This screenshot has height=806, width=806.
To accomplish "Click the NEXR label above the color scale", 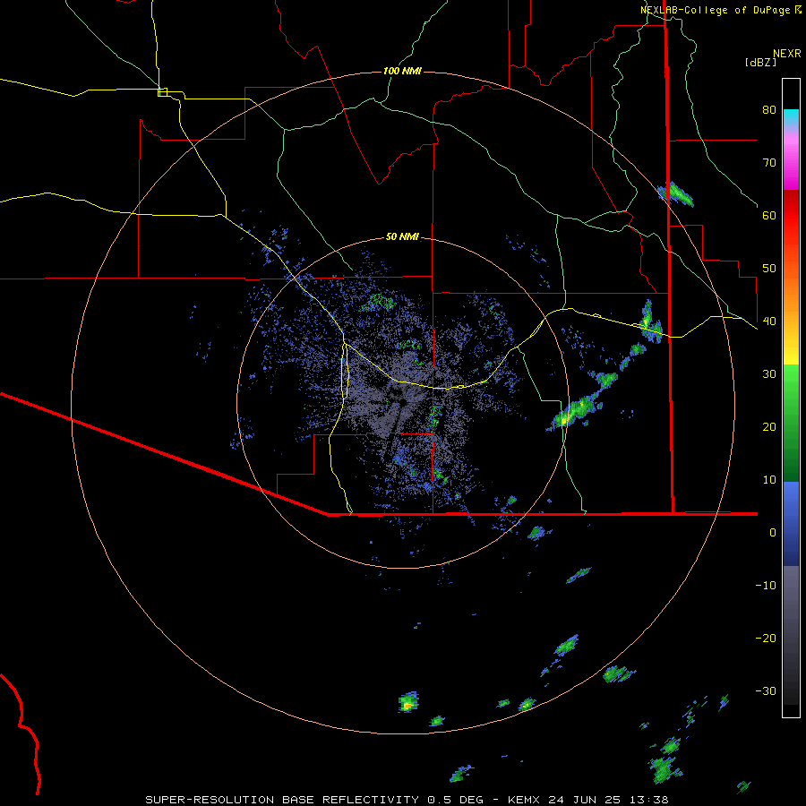I will tap(787, 54).
